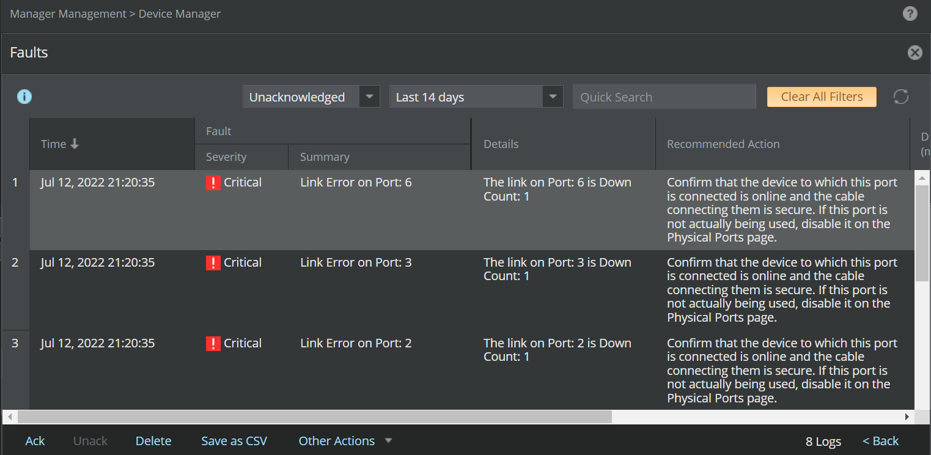Click Critical severity icon for Port: 2
The height and width of the screenshot is (455, 931).
213,344
